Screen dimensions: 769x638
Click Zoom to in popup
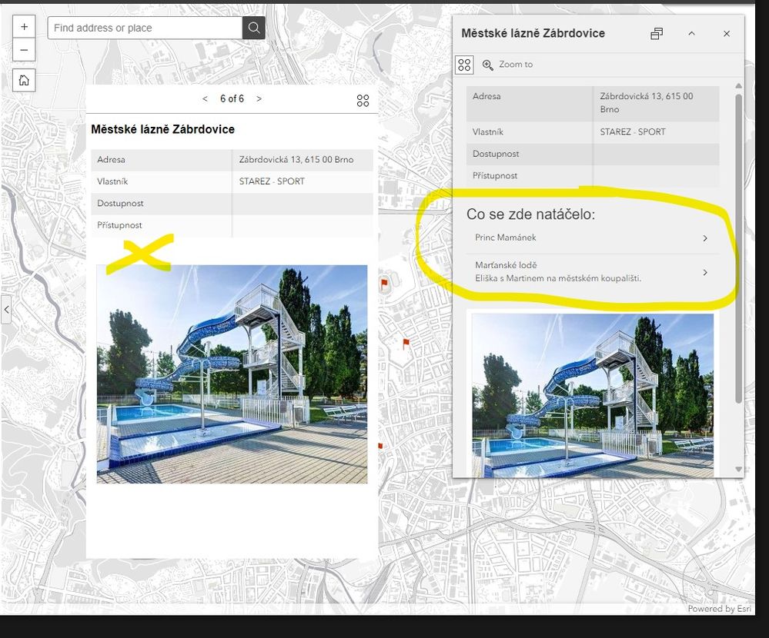pos(507,65)
